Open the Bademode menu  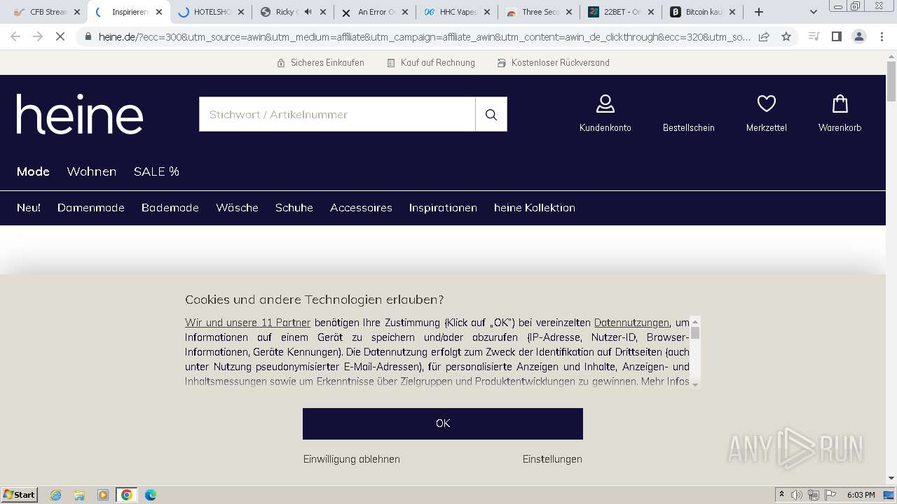point(170,208)
